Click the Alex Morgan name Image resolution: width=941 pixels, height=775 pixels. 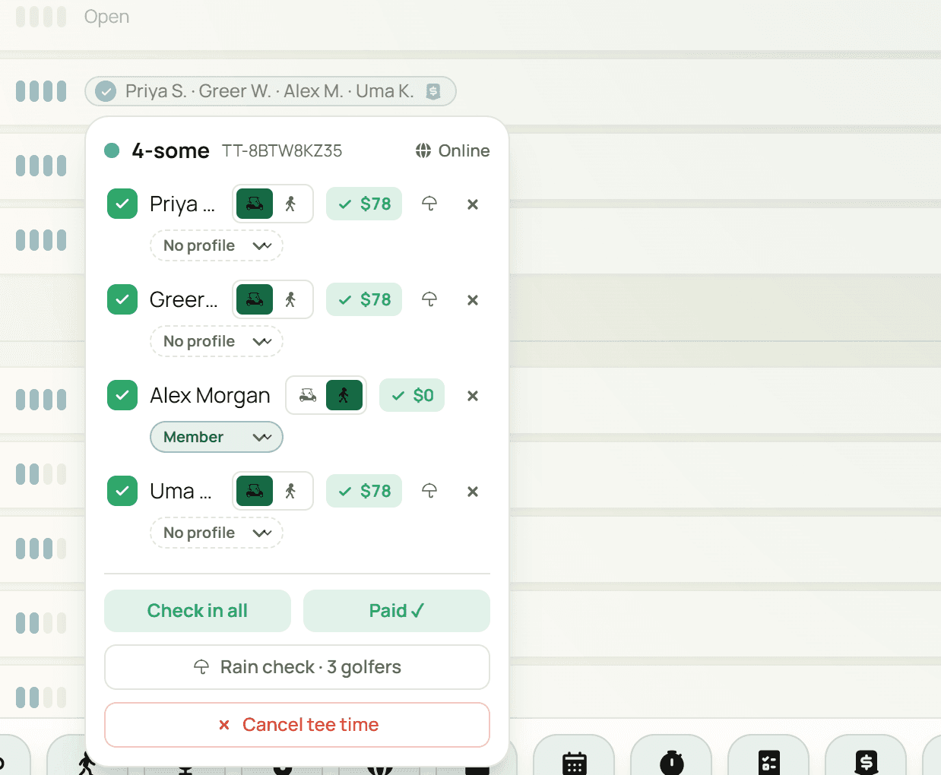tap(210, 395)
